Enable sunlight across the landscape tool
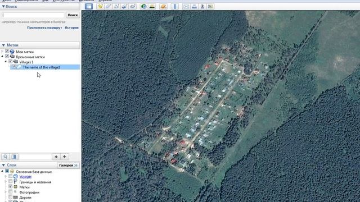The height and width of the screenshot is (202, 360). coord(152,6)
